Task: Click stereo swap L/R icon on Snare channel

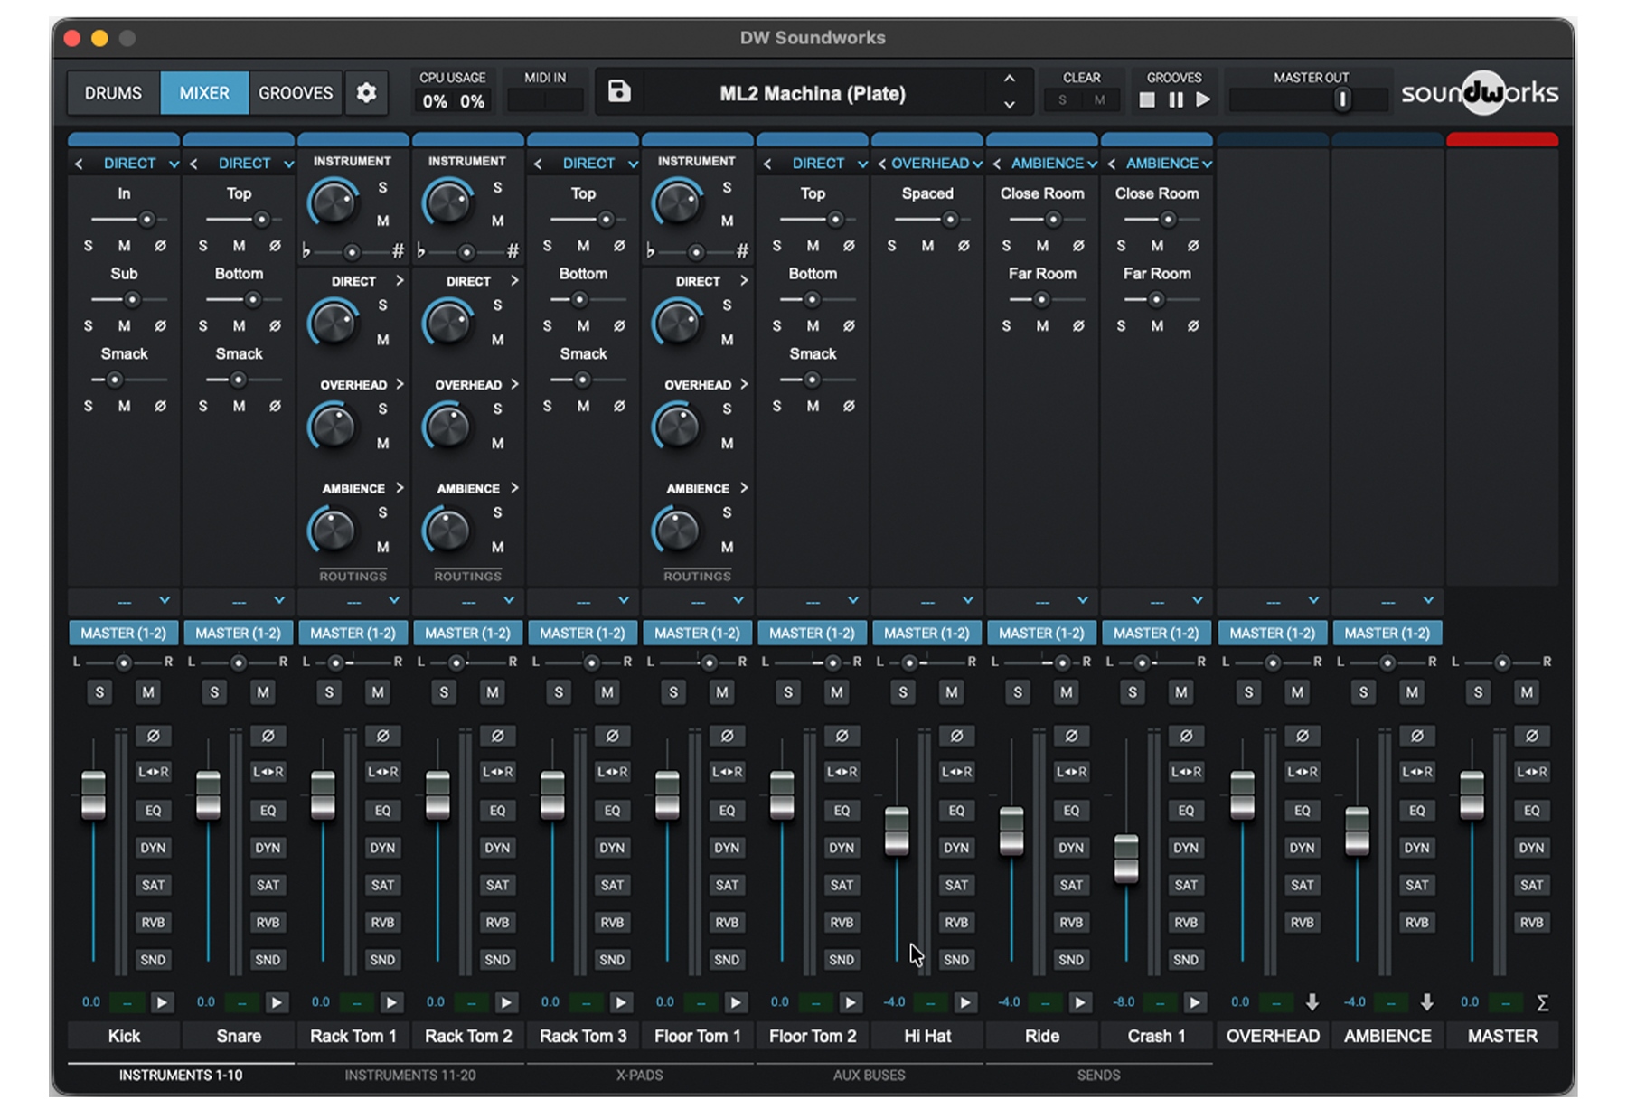Action: pos(268,772)
